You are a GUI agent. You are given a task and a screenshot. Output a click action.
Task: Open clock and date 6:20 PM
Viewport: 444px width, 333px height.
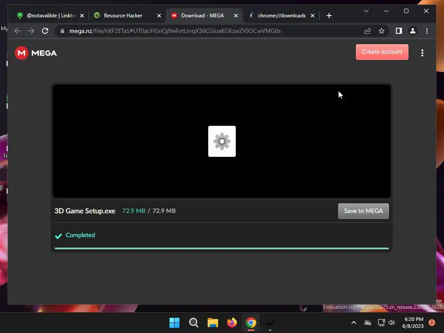413,323
